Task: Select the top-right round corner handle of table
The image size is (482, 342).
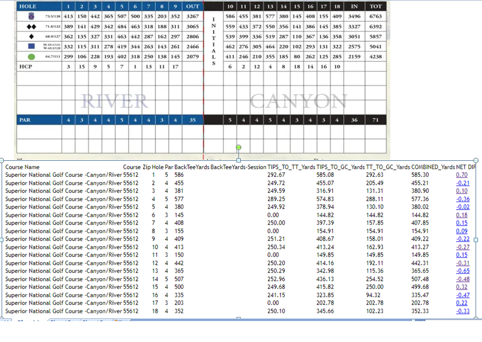Action: pos(476,160)
